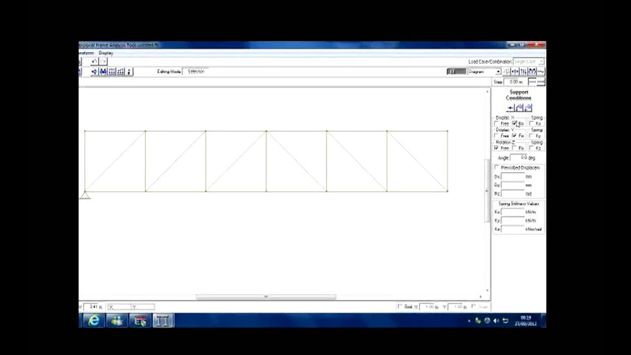The image size is (631, 355).
Task: Select the node support tool icon
Action: pos(94,71)
